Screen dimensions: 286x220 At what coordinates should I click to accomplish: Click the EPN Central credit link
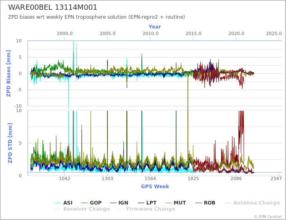268,217
